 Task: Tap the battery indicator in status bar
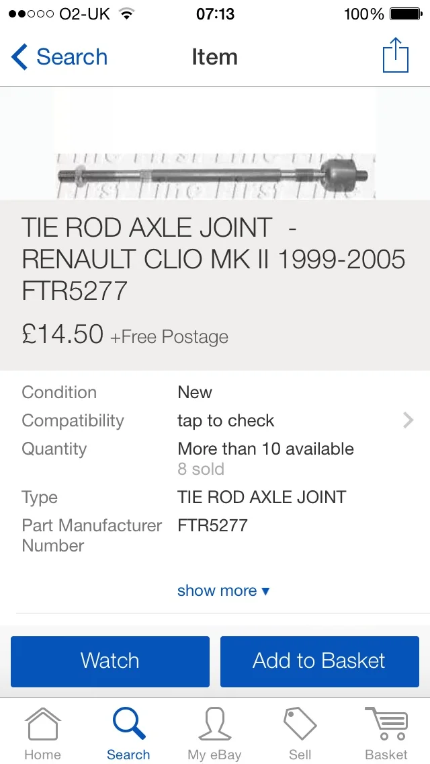coord(406,14)
